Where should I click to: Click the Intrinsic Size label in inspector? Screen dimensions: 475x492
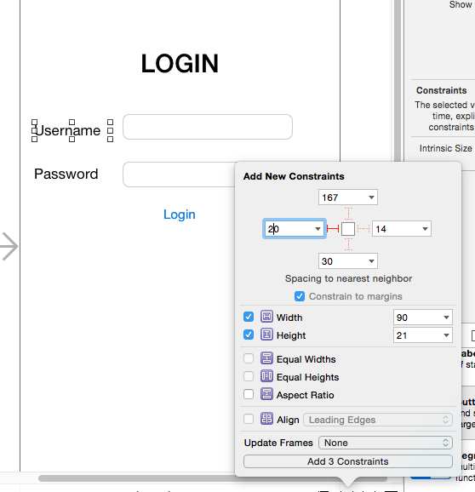(x=445, y=148)
